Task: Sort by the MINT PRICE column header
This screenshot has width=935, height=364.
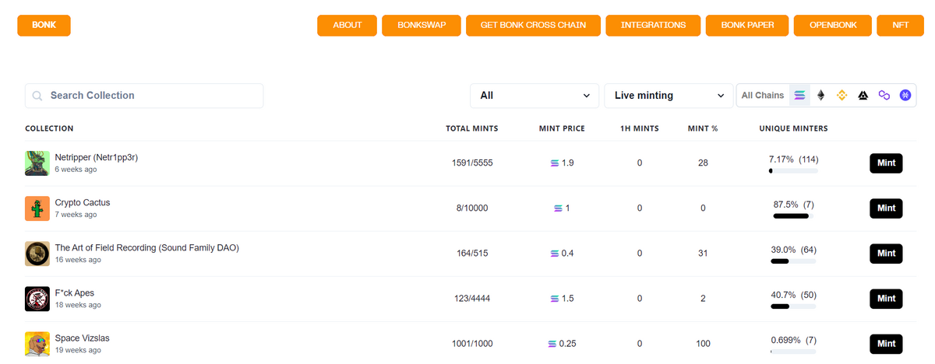Action: click(x=562, y=128)
